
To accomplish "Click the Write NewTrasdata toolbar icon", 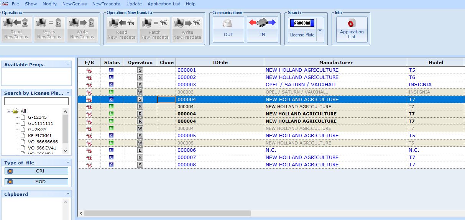I will click(x=187, y=30).
